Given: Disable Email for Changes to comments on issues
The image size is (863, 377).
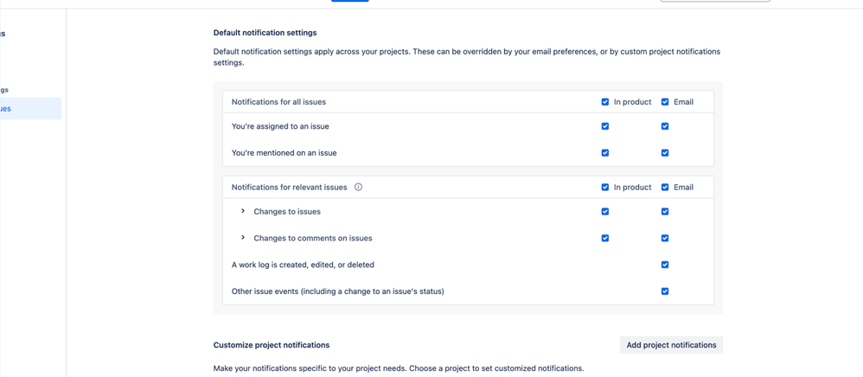Looking at the screenshot, I should pos(665,238).
